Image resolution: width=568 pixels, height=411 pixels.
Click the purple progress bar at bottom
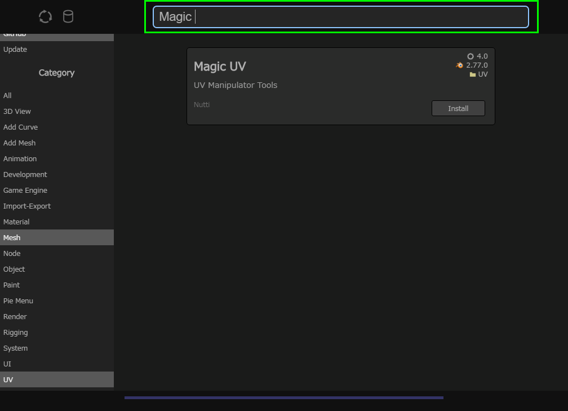pos(284,397)
